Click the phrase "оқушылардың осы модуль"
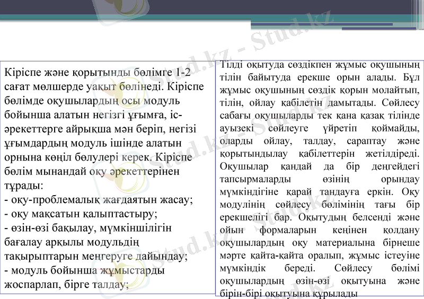424x299 pixels. (113, 101)
